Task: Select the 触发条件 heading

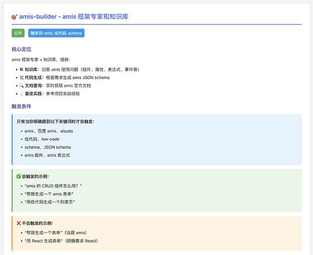Action: [x=21, y=106]
